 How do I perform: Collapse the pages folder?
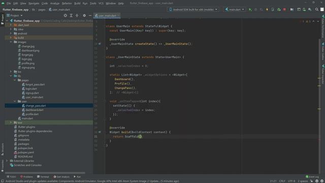point(15,80)
